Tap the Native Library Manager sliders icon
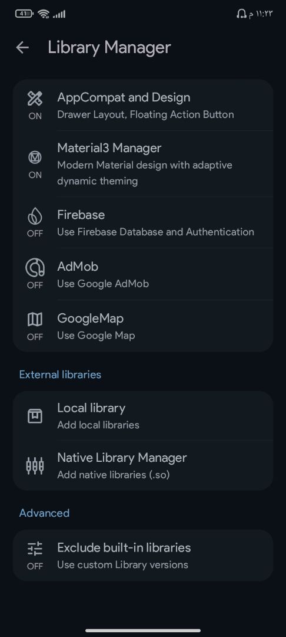Image resolution: width=286 pixels, height=637 pixels. click(35, 465)
